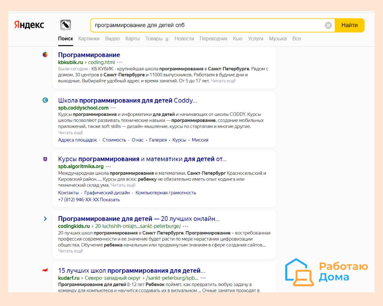Screen dimensions: 383x306
Task: Expand the Все services tab
Action: click(x=296, y=39)
